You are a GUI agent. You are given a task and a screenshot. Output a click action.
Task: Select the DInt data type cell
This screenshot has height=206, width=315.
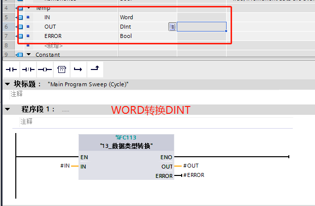143,27
